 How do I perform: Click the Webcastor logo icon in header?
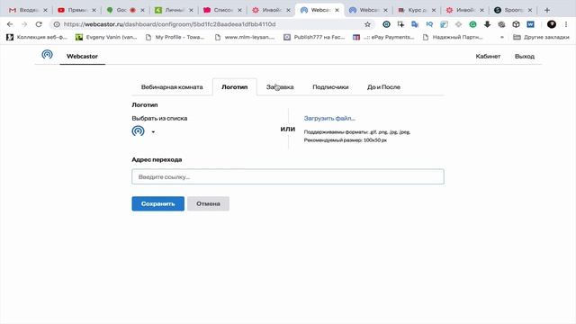pyautogui.click(x=47, y=55)
